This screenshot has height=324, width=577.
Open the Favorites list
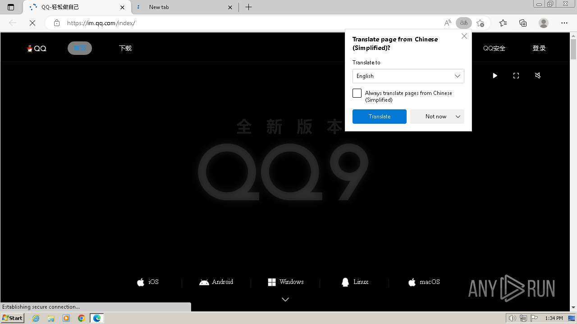click(x=503, y=23)
